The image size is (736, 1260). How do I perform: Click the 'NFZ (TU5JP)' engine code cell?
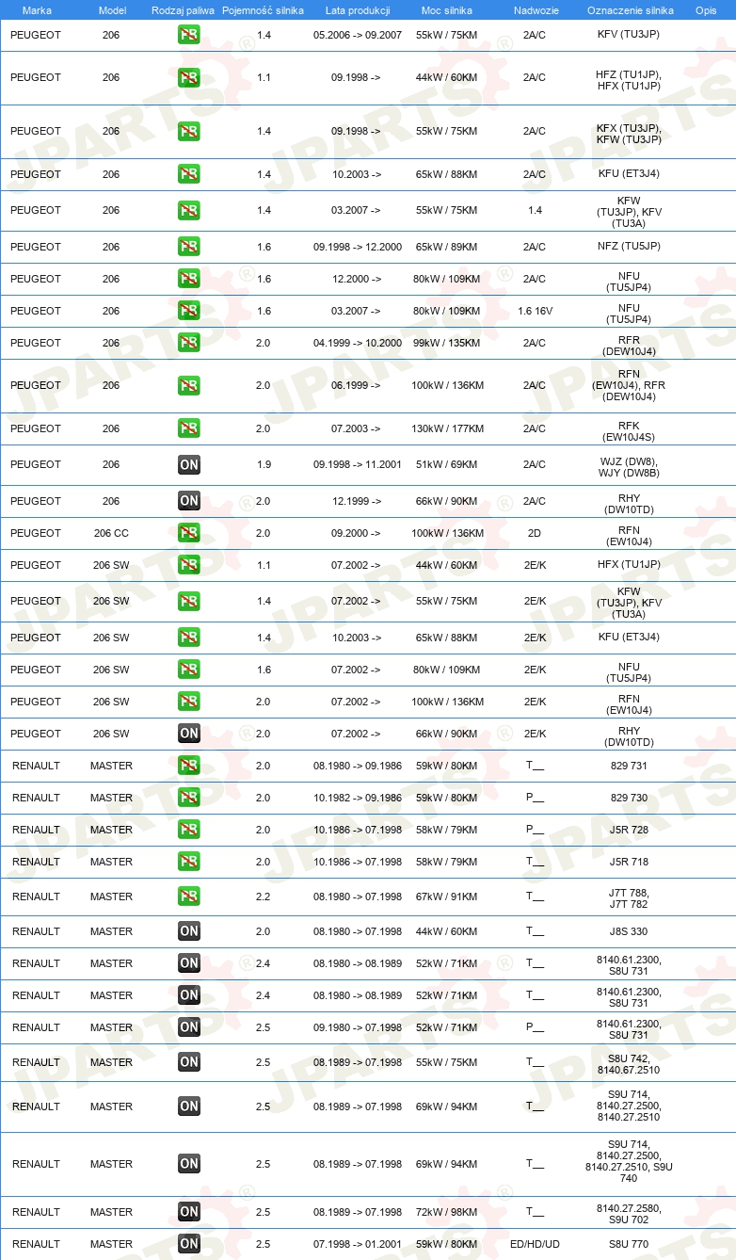point(630,248)
